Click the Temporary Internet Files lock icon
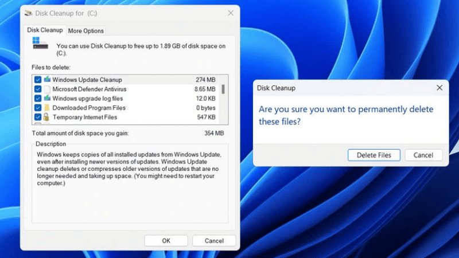This screenshot has height=258, width=459. point(46,117)
